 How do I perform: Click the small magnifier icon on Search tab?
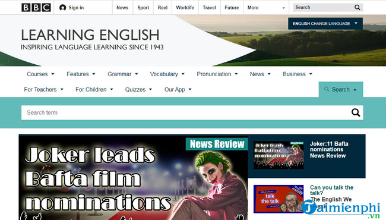[327, 89]
